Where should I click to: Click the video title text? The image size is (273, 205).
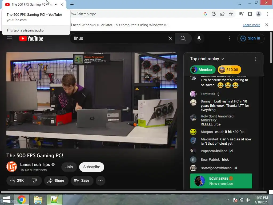(x=35, y=155)
